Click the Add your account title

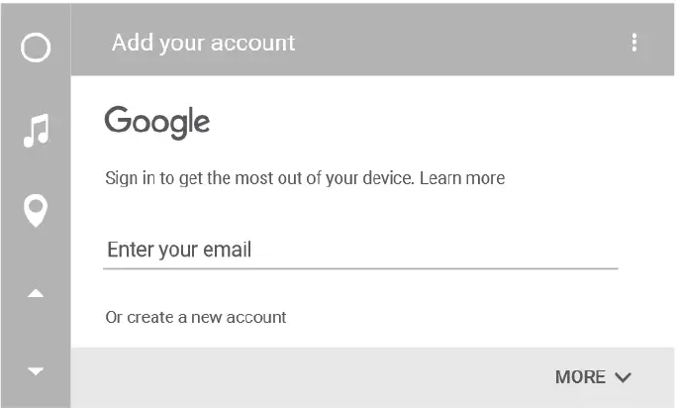[x=203, y=43]
